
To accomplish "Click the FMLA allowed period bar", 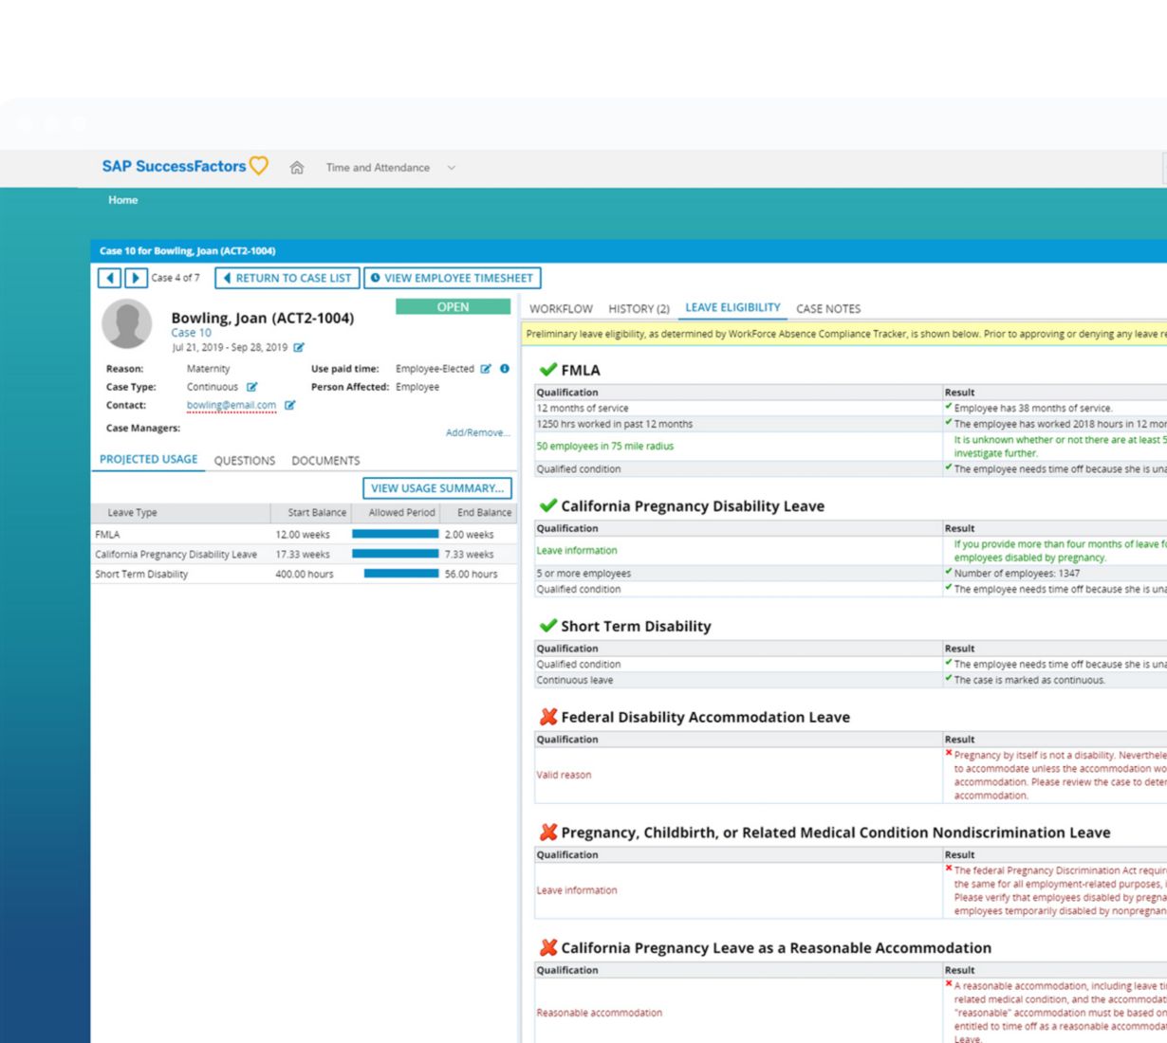I will pyautogui.click(x=395, y=535).
